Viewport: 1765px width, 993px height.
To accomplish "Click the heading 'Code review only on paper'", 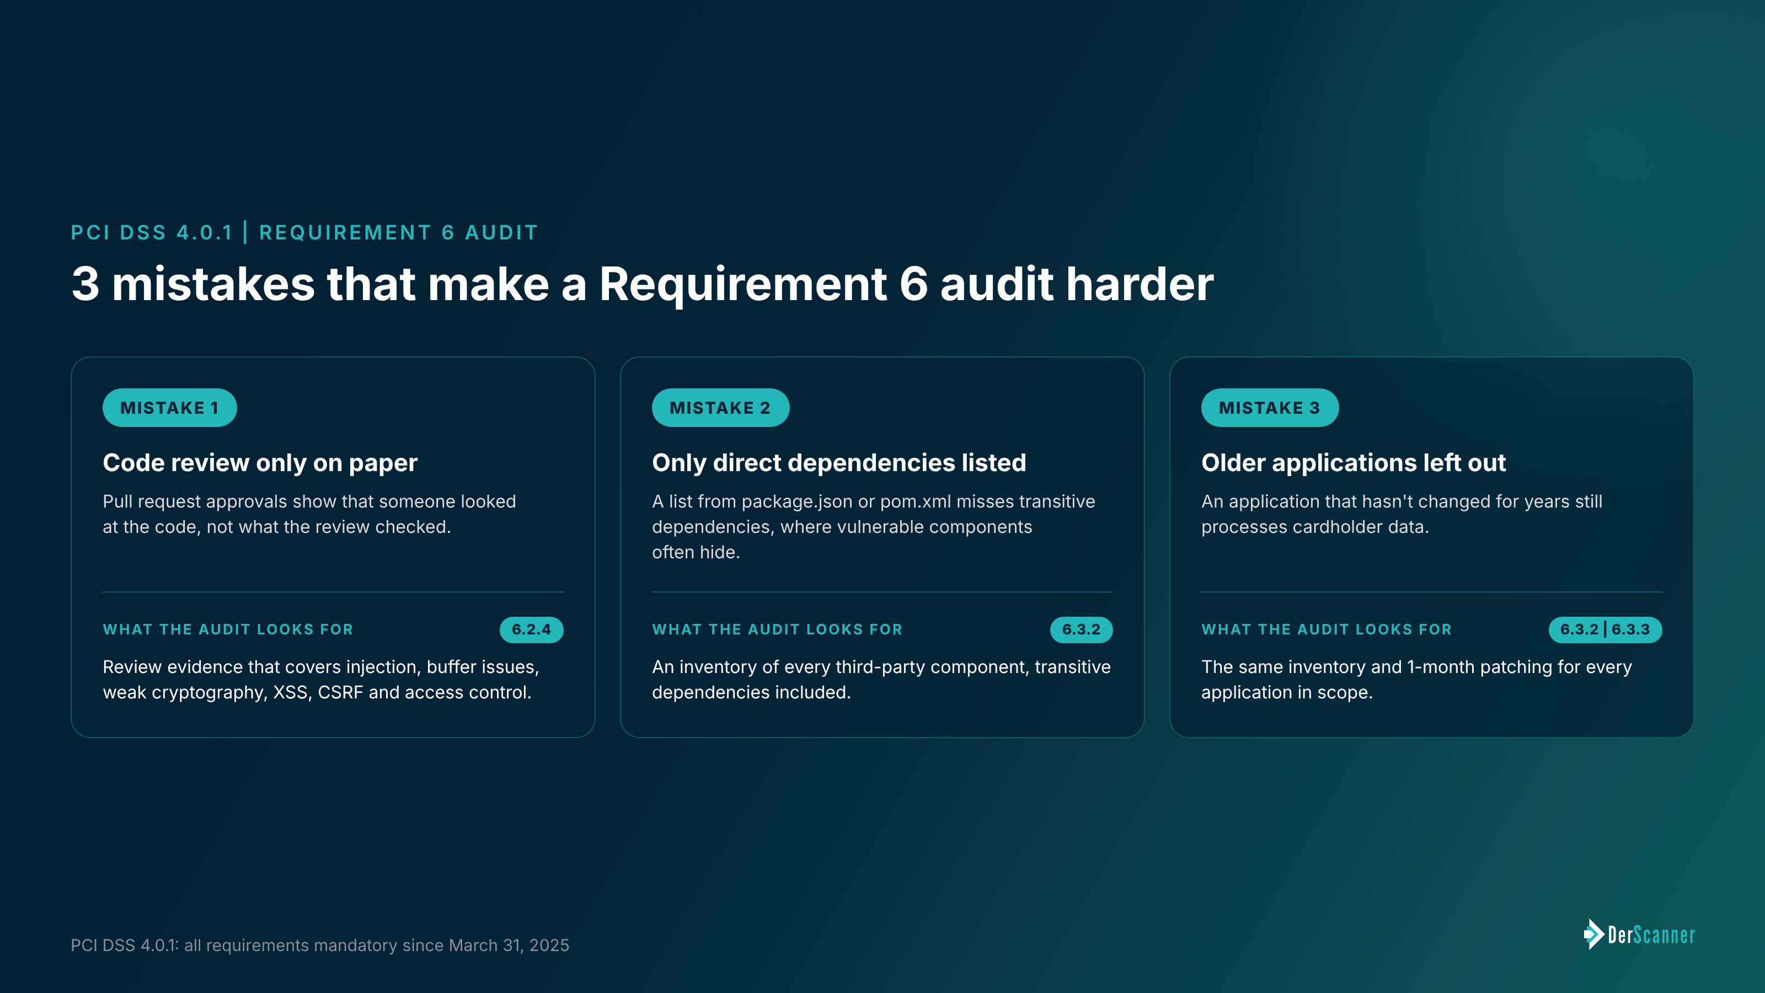I will [x=260, y=463].
